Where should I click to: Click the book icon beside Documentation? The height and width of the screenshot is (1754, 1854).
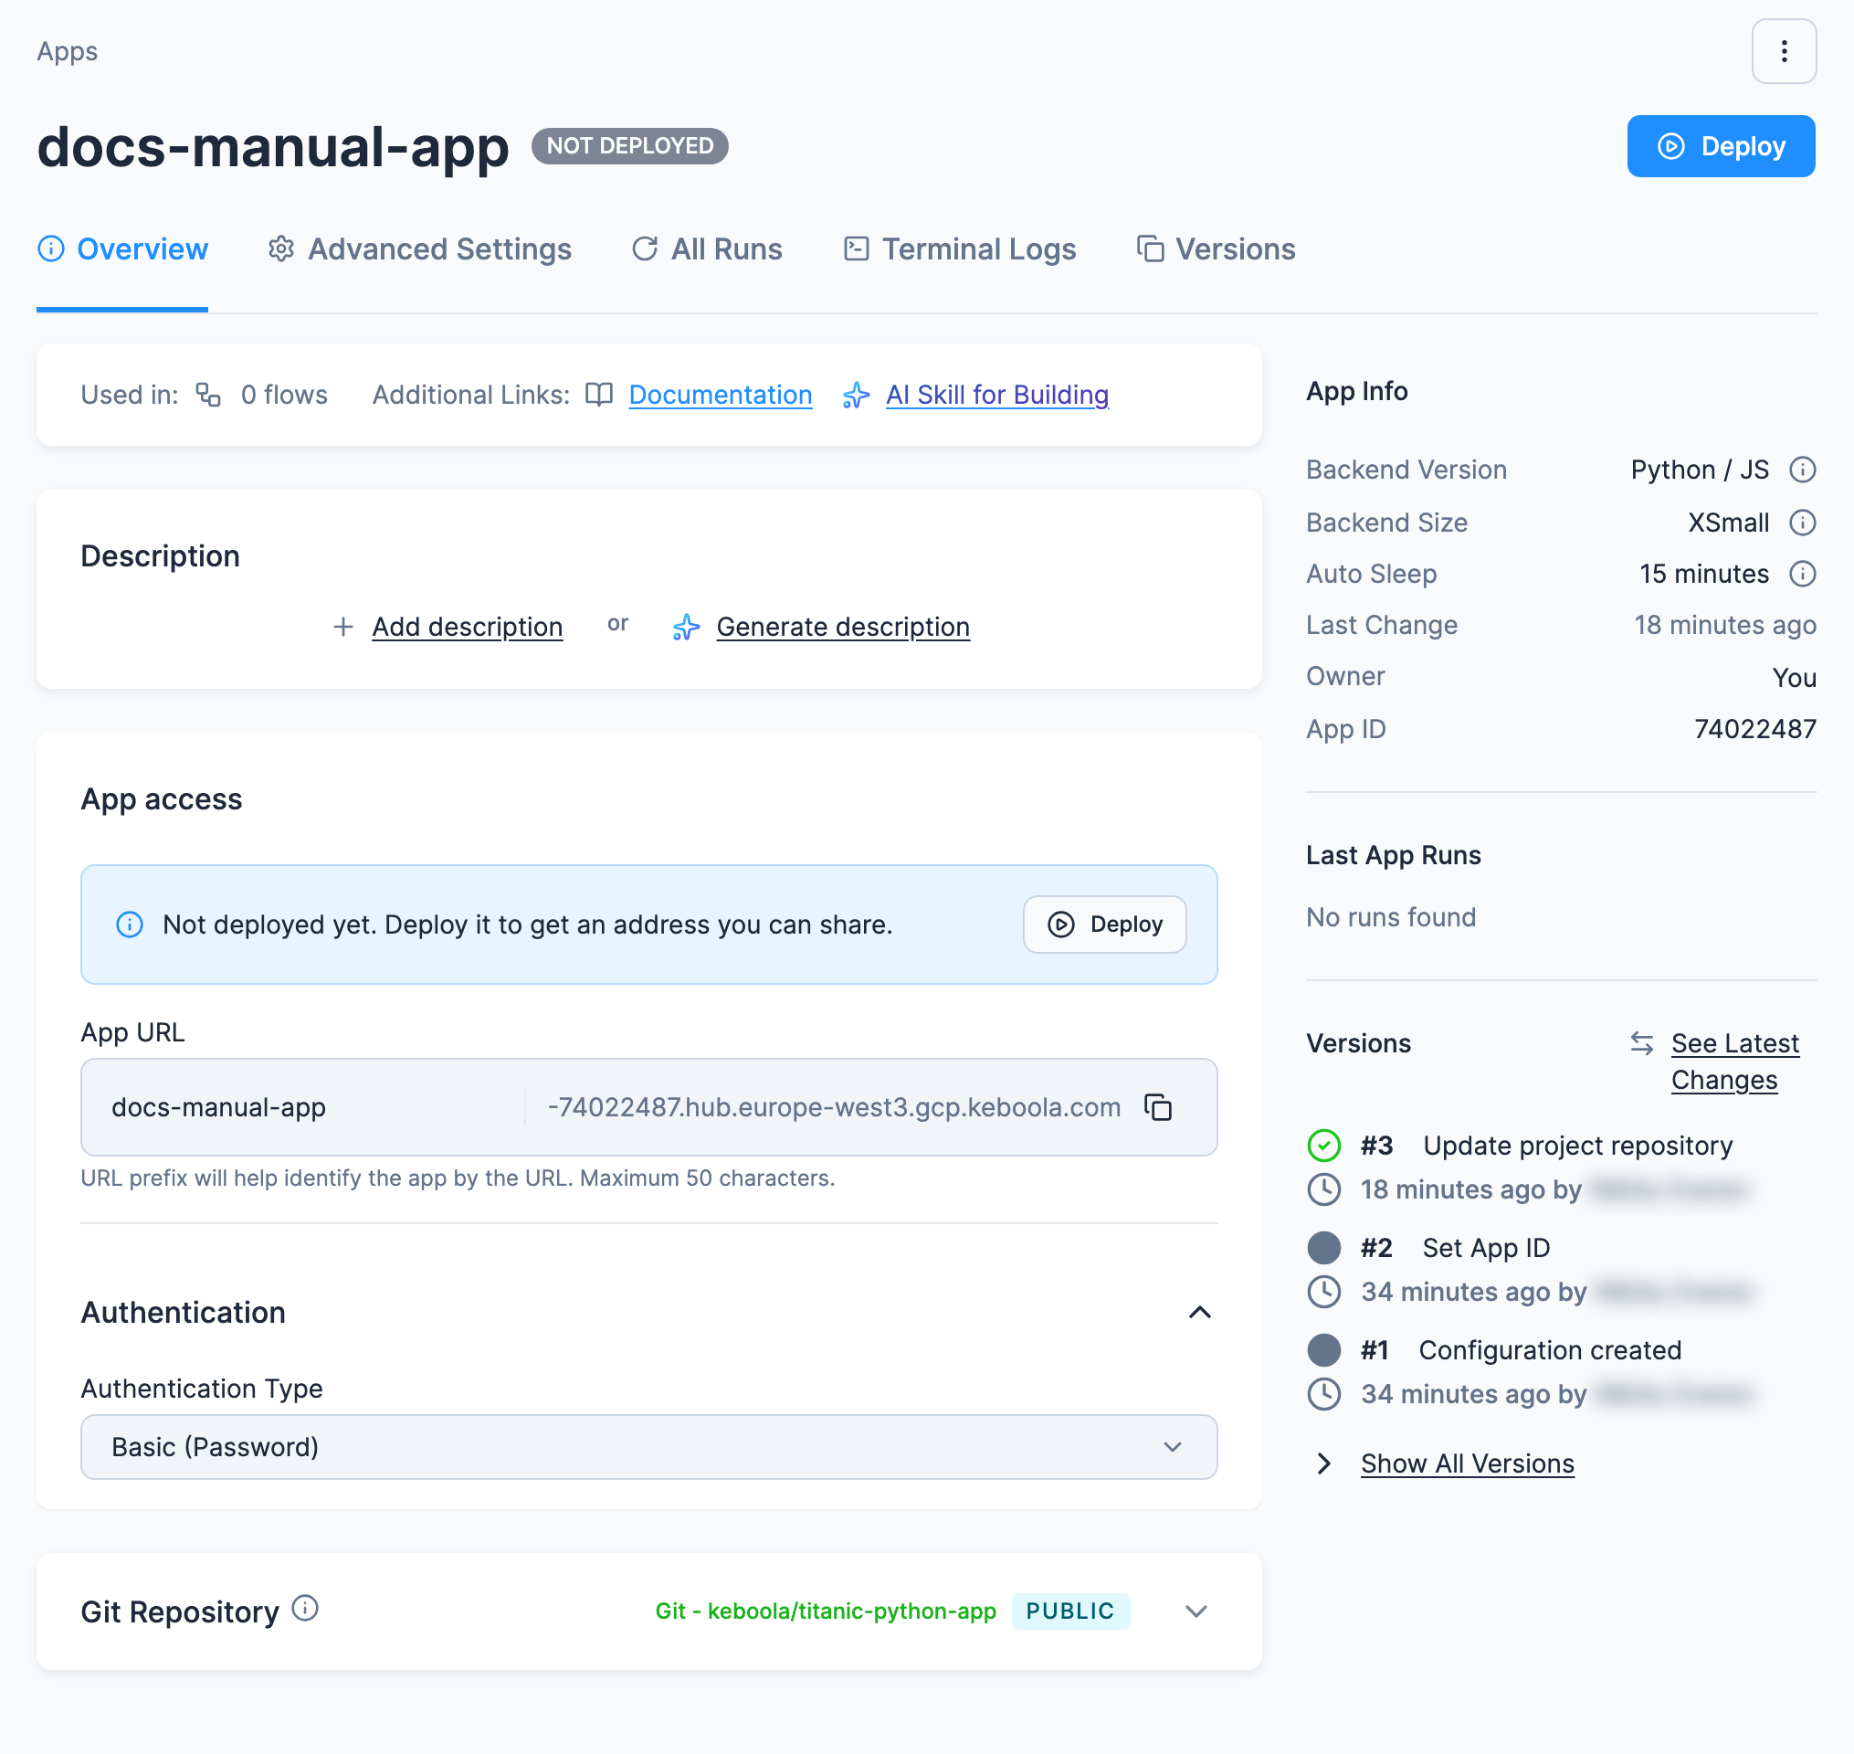coord(599,395)
